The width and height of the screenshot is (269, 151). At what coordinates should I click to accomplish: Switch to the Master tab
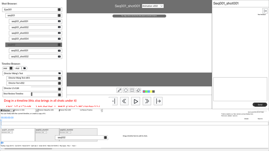coord(7,110)
